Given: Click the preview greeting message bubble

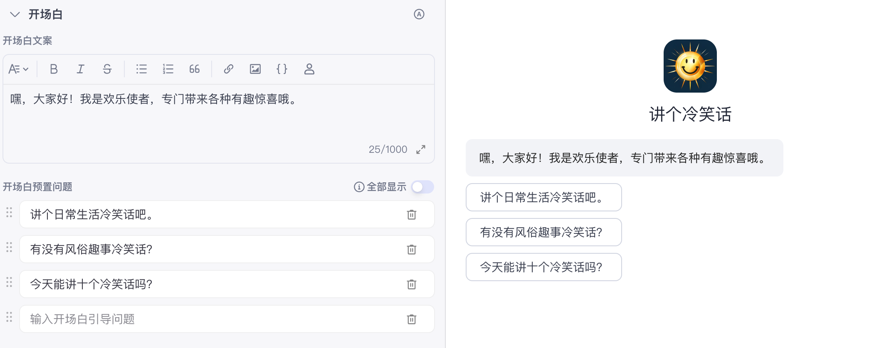Looking at the screenshot, I should click(625, 158).
